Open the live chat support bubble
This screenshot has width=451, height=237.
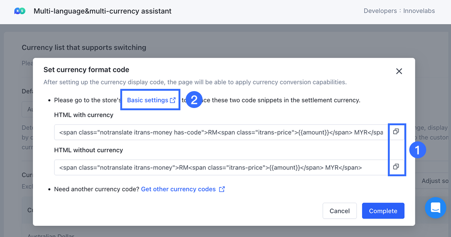click(x=435, y=207)
